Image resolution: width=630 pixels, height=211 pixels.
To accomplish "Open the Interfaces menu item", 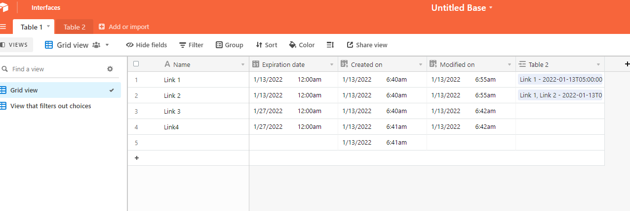I will point(46,7).
